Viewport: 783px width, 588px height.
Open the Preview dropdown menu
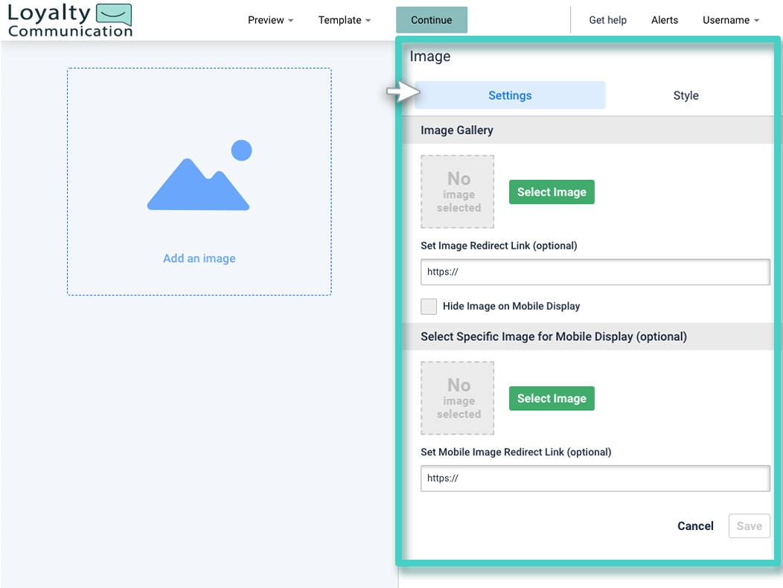click(270, 20)
